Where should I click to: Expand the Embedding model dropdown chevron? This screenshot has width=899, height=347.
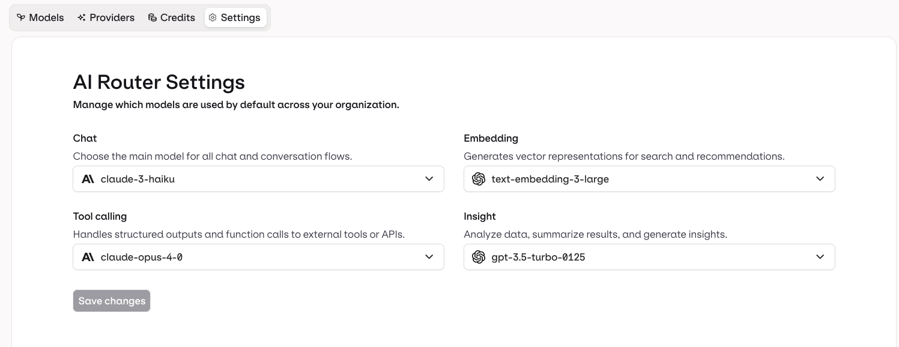pos(820,179)
